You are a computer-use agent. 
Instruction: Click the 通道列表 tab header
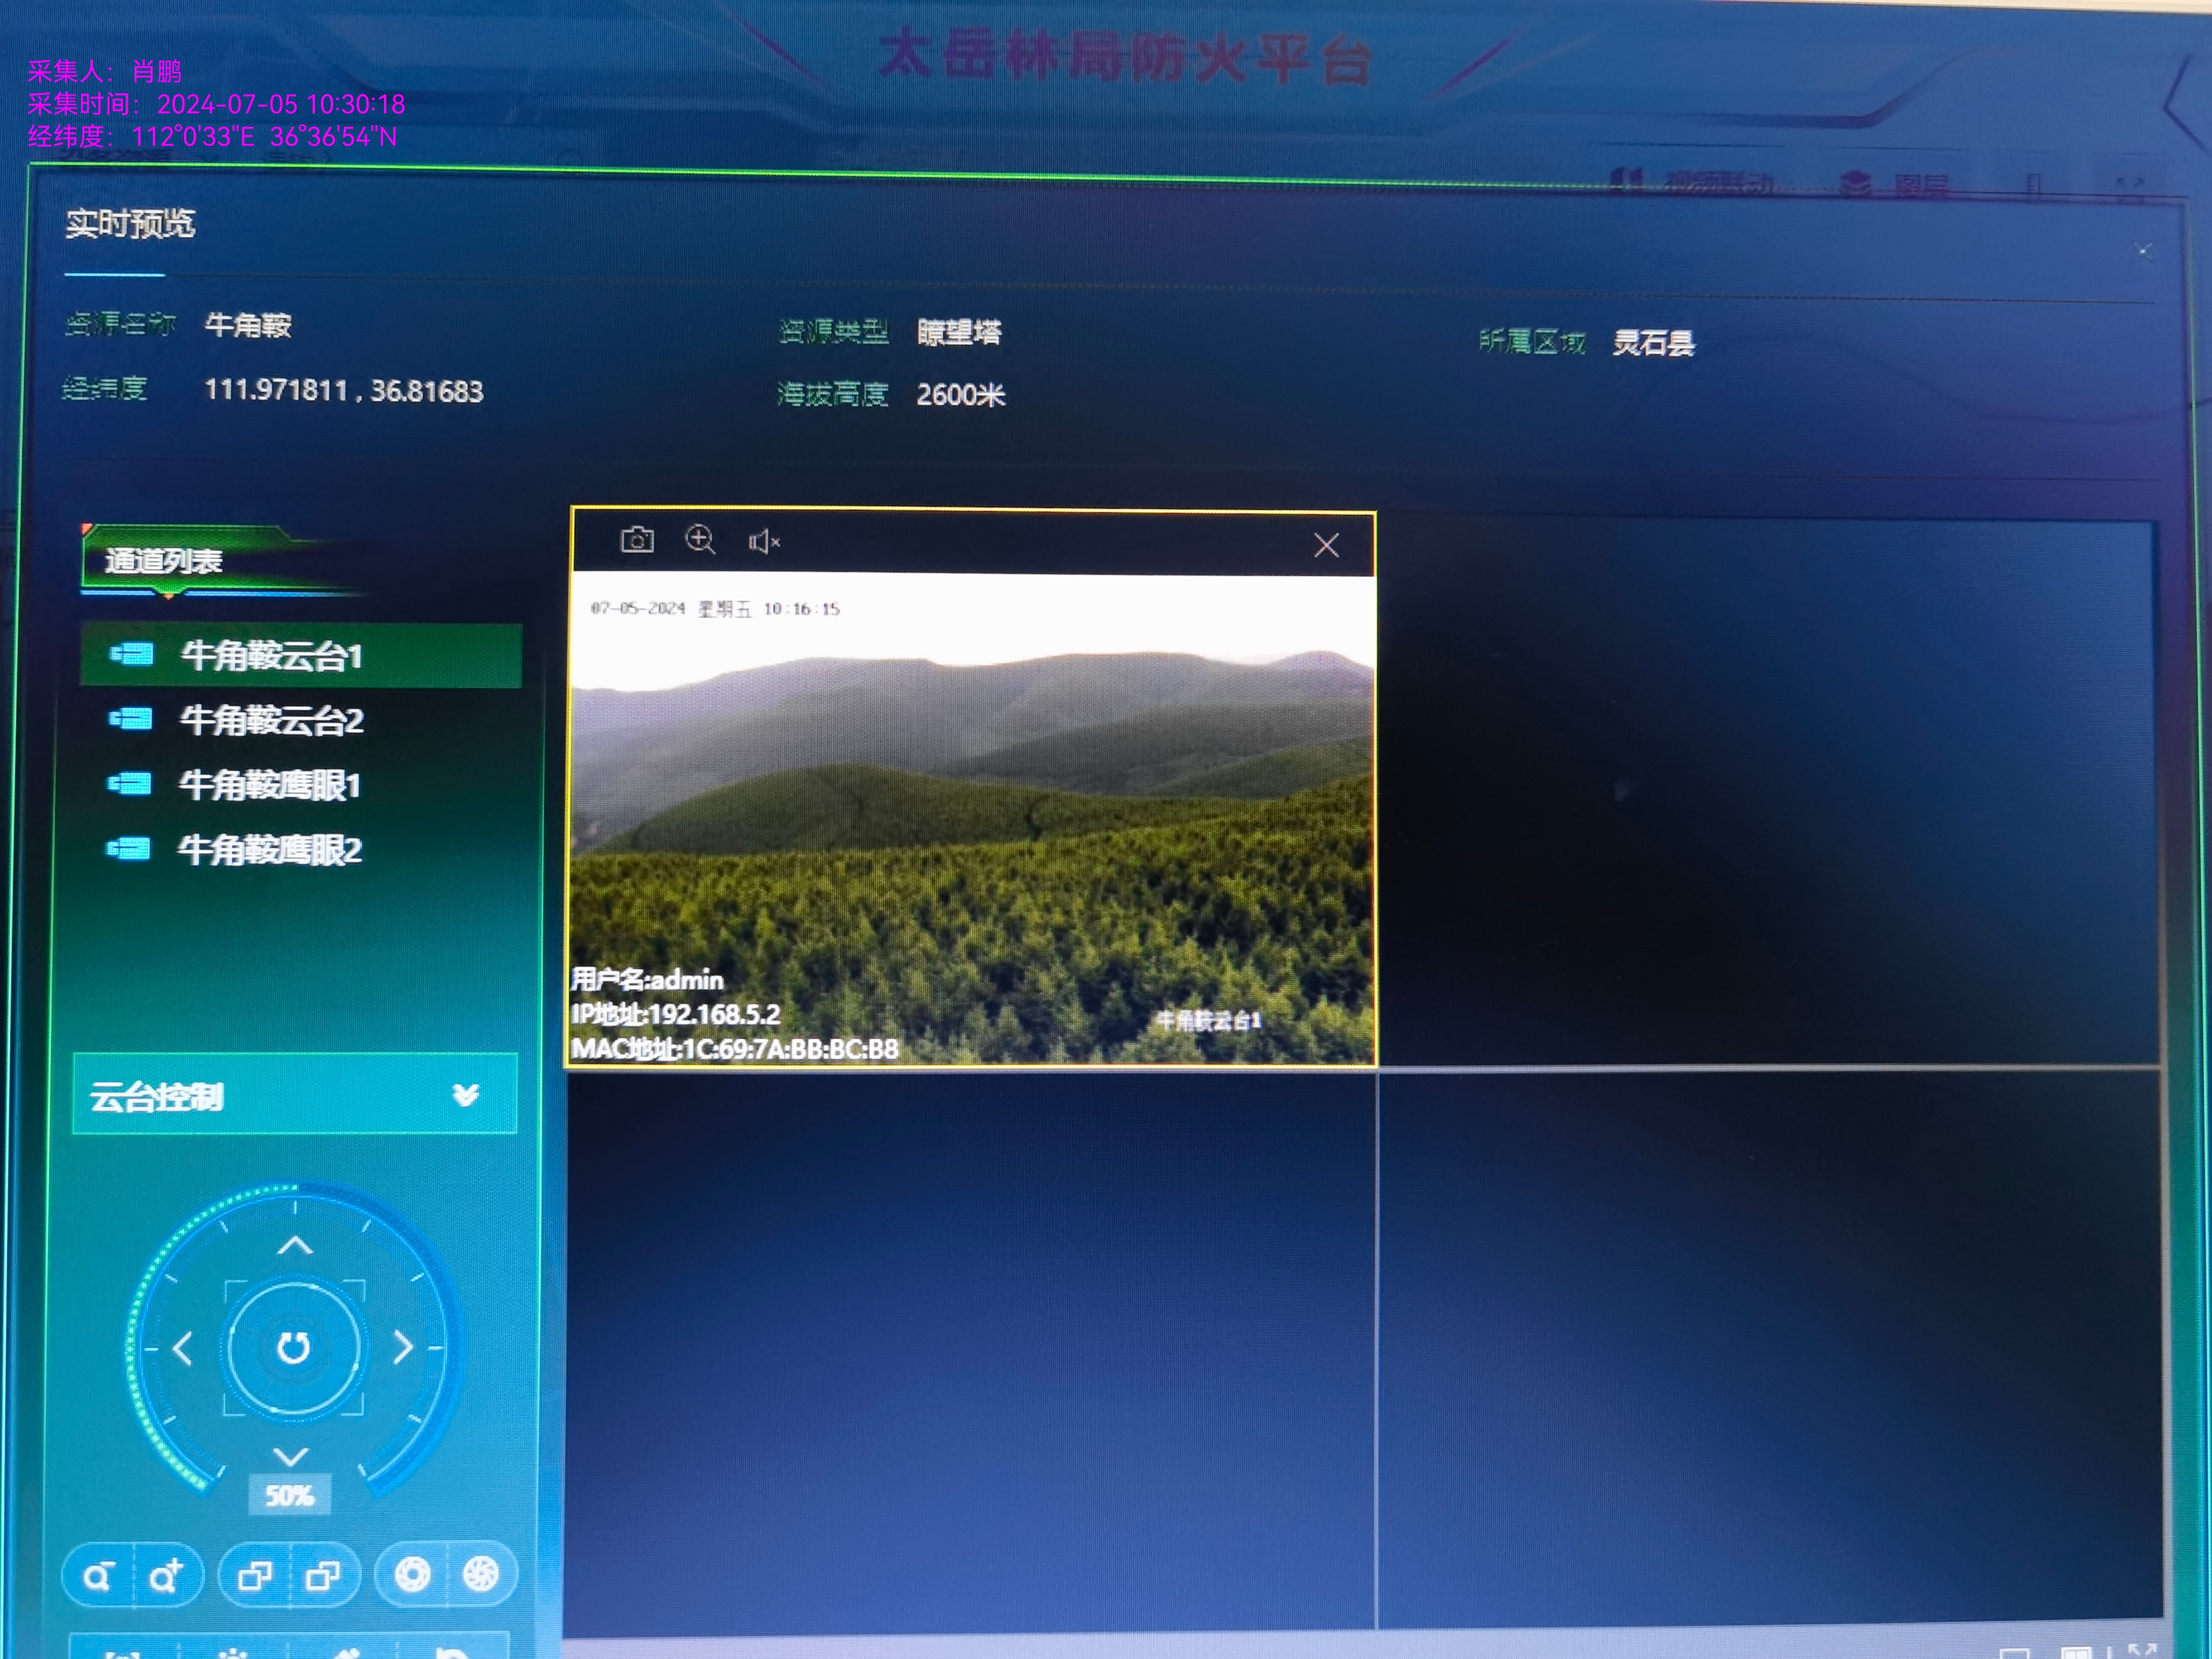(x=164, y=561)
